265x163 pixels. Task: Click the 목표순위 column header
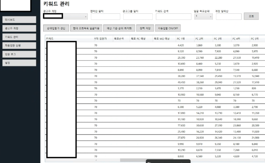tap(121, 39)
